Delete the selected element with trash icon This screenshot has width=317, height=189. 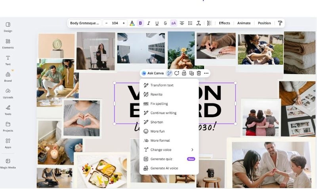199,73
